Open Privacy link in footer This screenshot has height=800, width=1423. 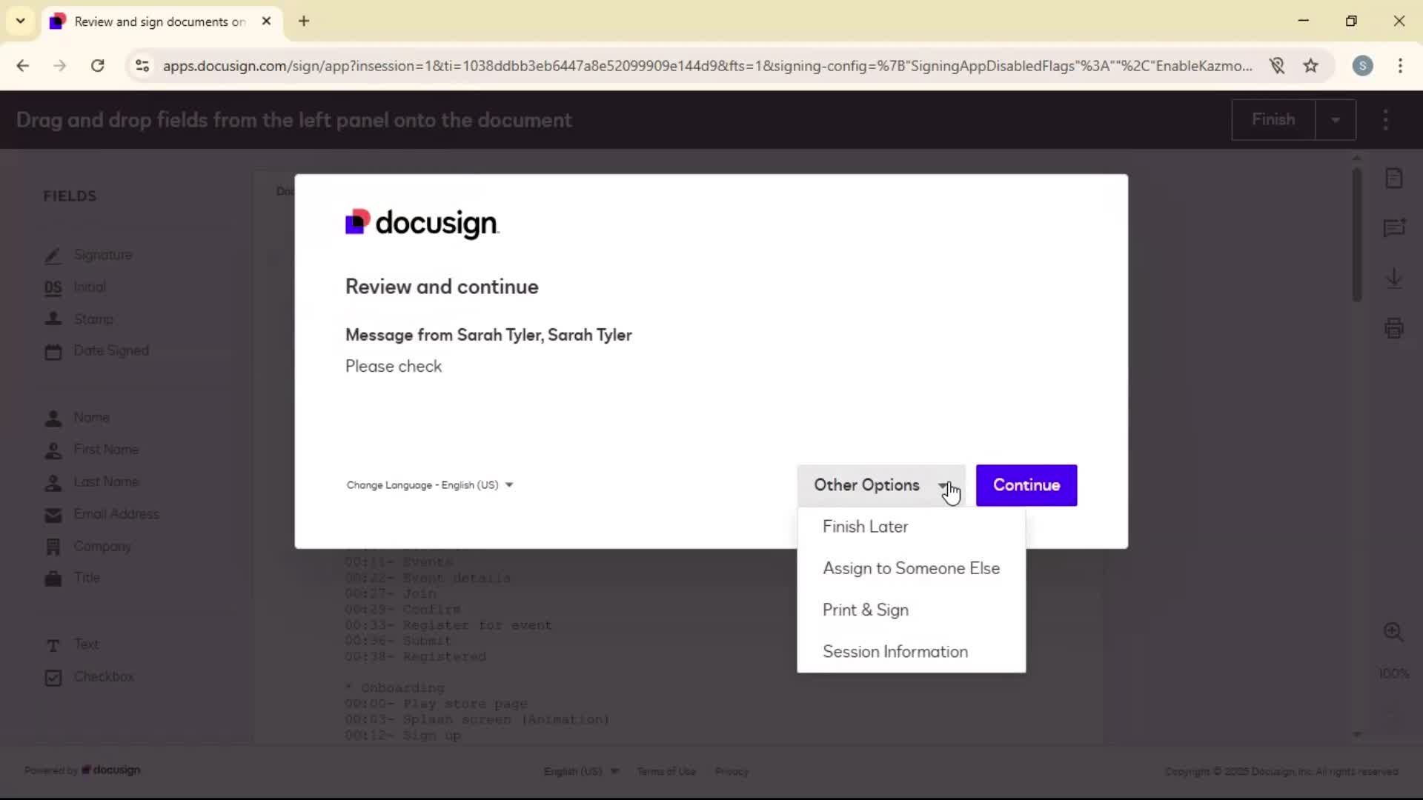732,772
